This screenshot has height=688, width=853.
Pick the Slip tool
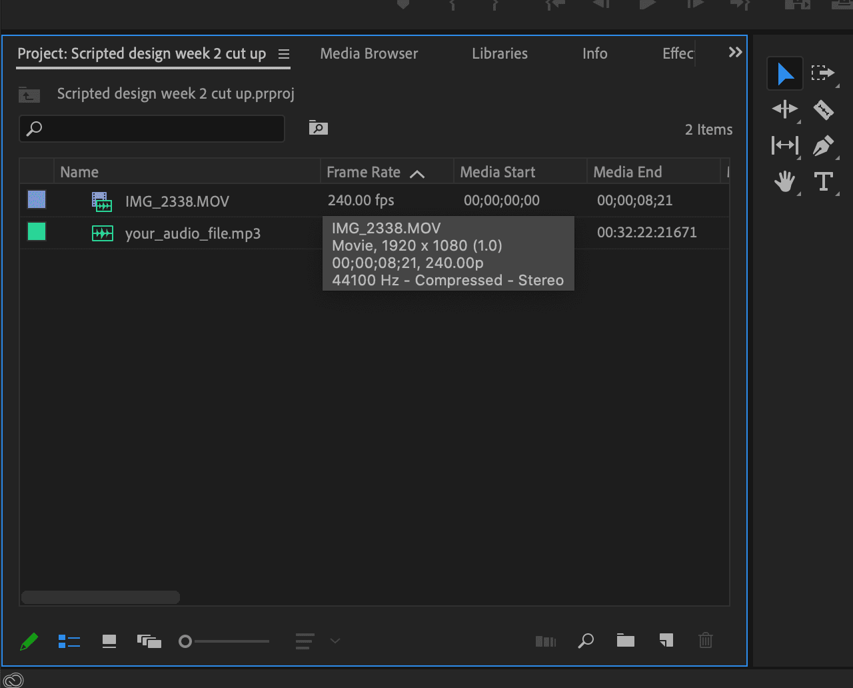tap(784, 145)
